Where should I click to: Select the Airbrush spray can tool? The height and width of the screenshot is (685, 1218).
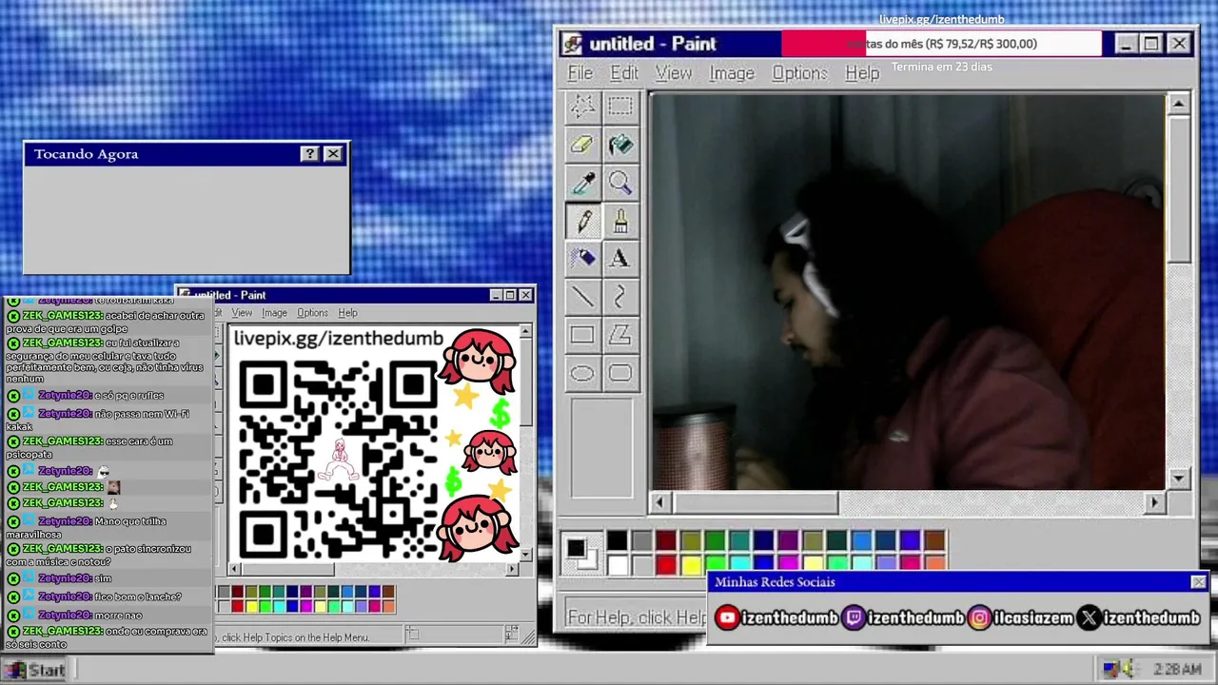(x=582, y=259)
